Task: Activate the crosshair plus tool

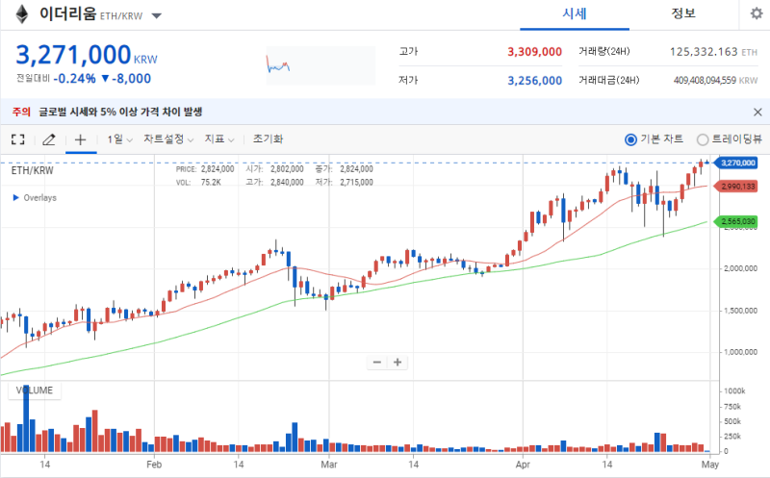Action: [80, 139]
